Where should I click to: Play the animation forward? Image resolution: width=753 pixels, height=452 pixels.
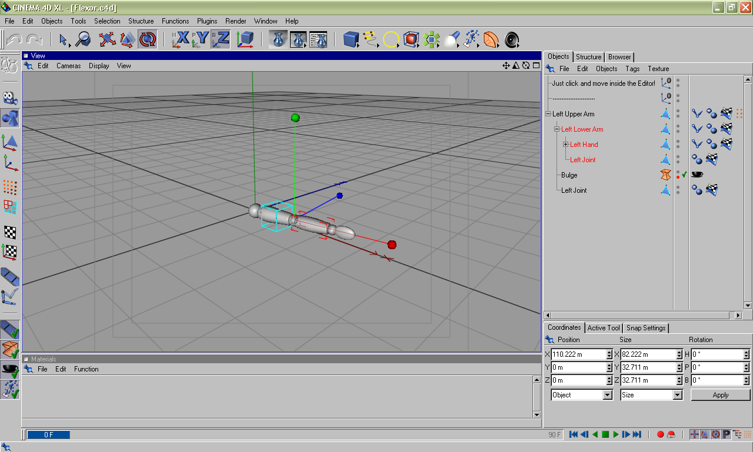pos(616,434)
